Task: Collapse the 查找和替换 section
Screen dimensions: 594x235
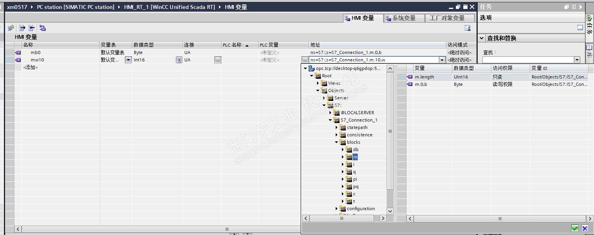Action: coord(482,38)
